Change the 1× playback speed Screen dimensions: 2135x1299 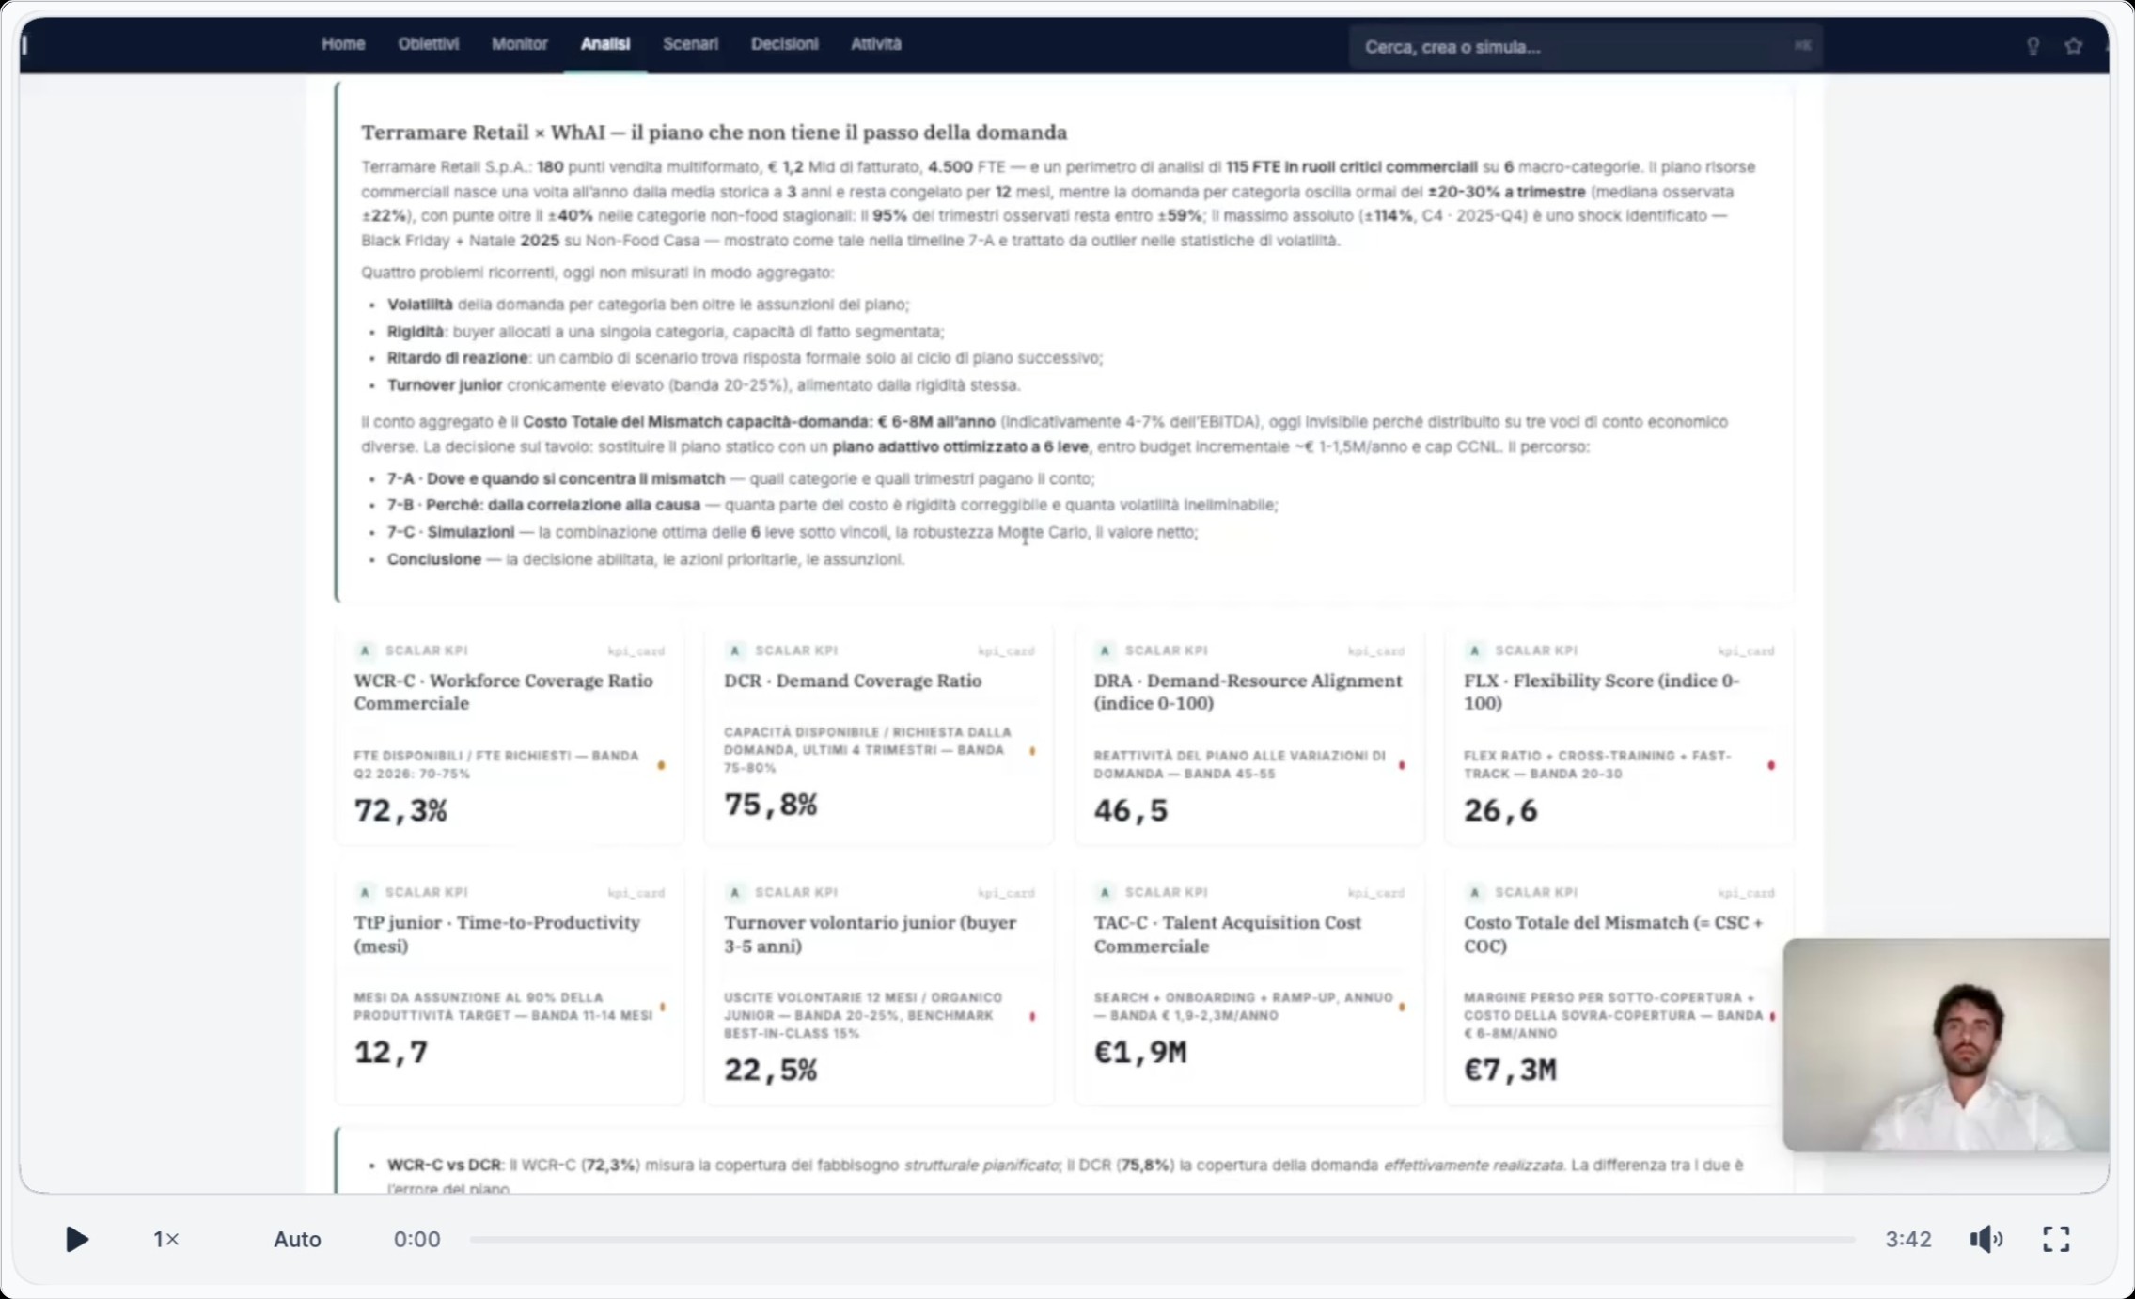(166, 1239)
